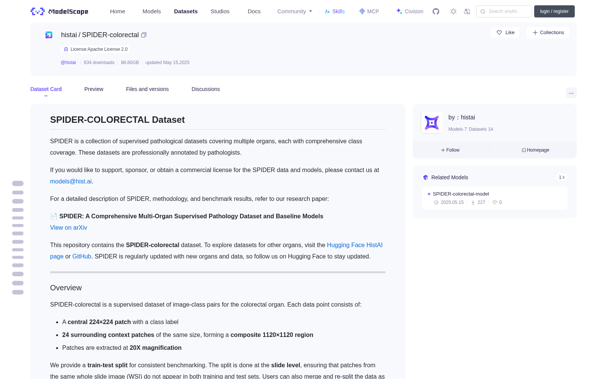Click the login / register button
The height and width of the screenshot is (379, 607).
(554, 11)
